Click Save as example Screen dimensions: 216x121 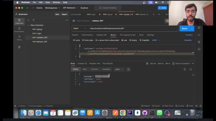pyautogui.click(x=181, y=64)
